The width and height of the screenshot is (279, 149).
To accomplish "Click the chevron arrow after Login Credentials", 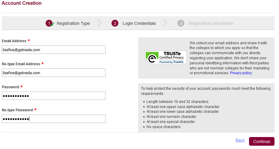I will pos(165,23).
